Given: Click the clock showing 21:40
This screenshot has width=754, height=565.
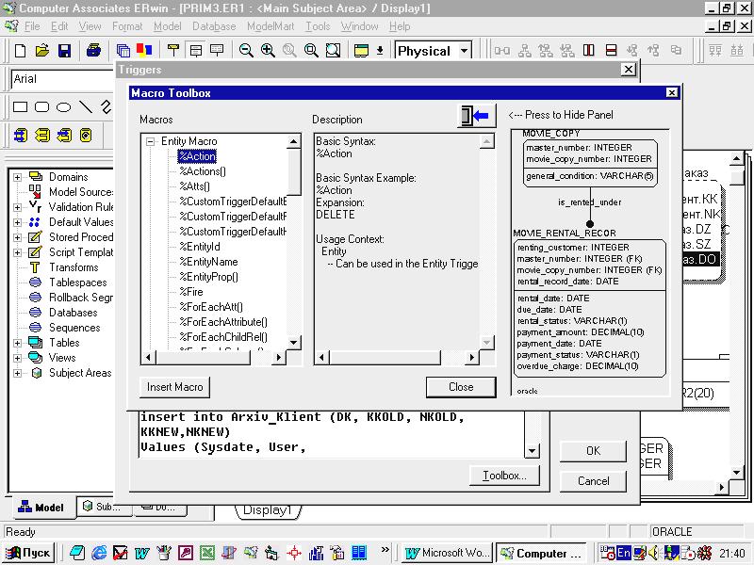Looking at the screenshot, I should (x=732, y=553).
